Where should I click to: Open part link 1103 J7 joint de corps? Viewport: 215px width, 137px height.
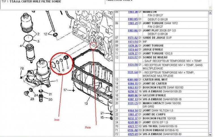click(133, 114)
